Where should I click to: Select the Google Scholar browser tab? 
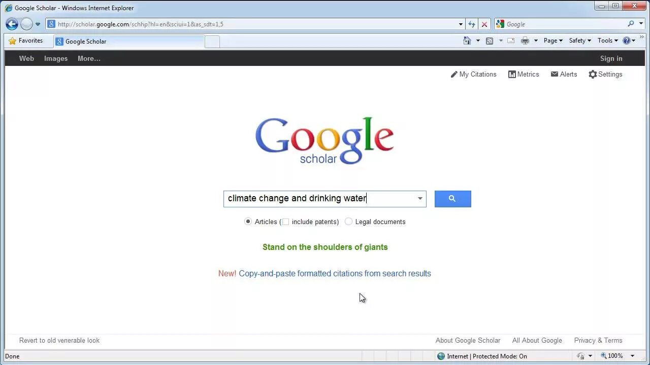(x=128, y=42)
